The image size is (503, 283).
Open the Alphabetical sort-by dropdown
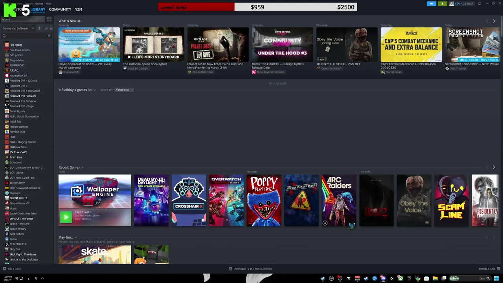pos(124,90)
